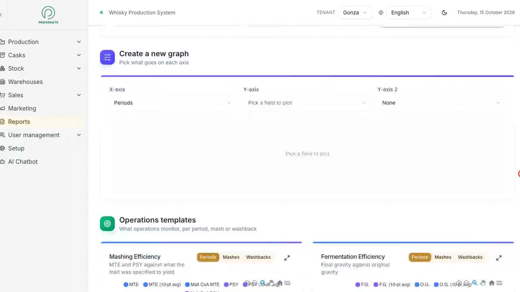Click the Create a new graph sliders icon

pyautogui.click(x=107, y=57)
